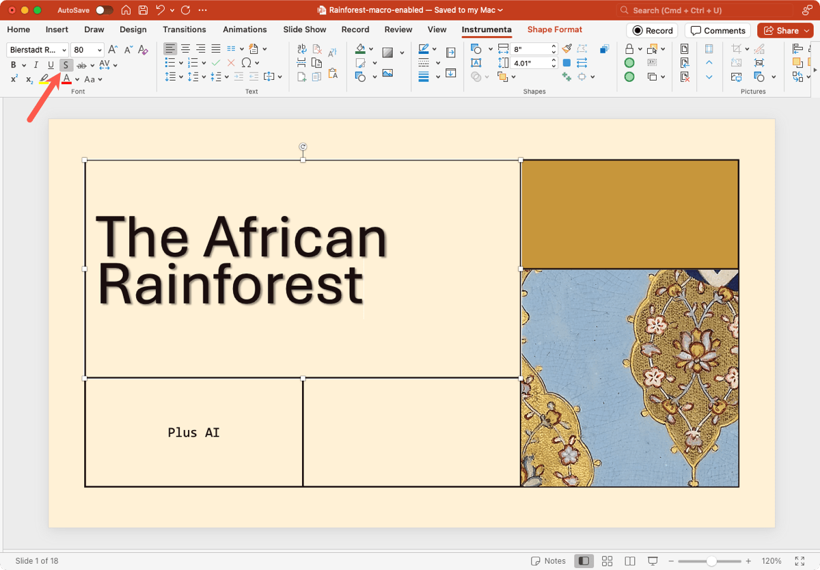Toggle the AutoSave switch
The width and height of the screenshot is (820, 570).
pos(105,10)
